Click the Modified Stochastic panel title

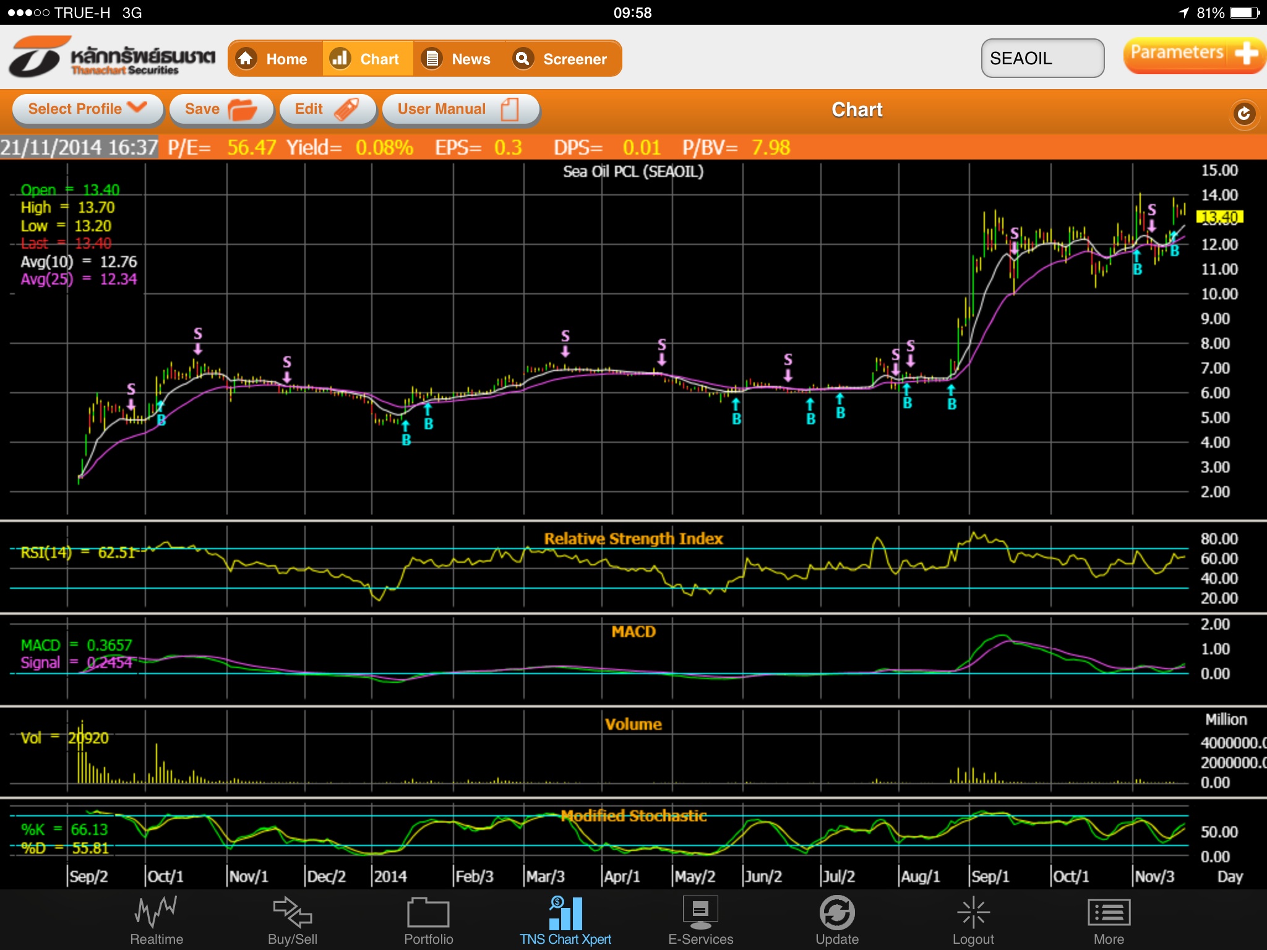(x=633, y=816)
